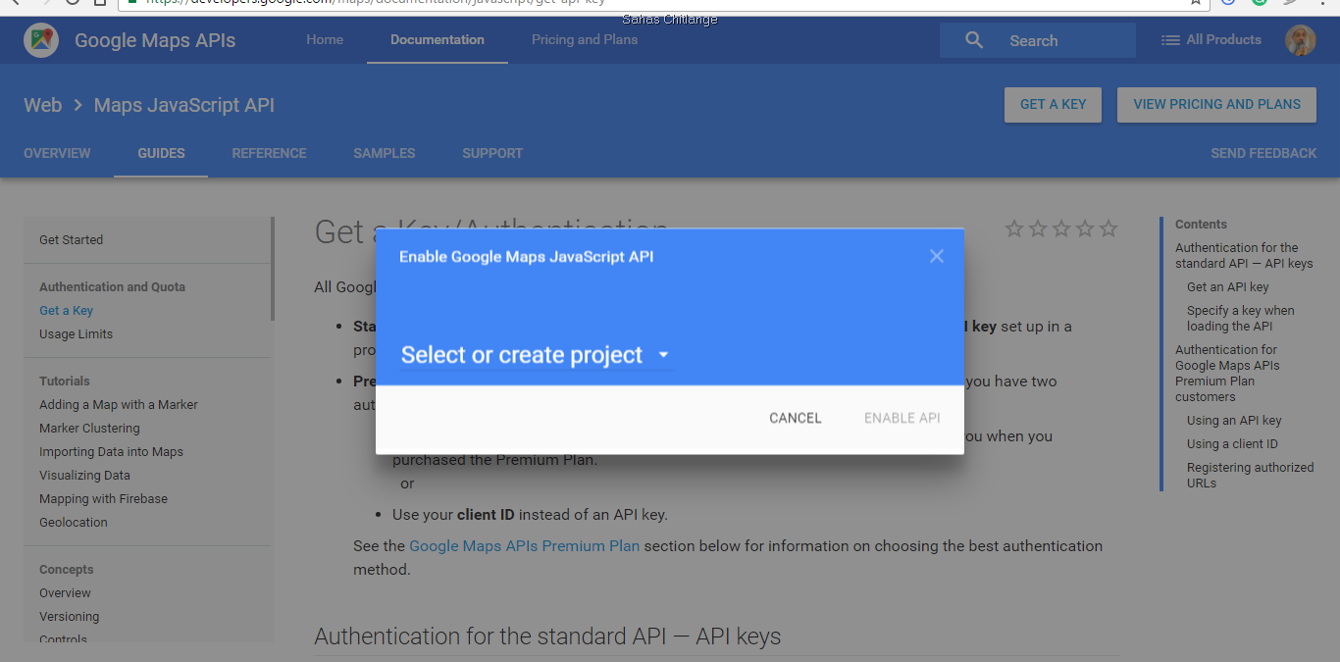The image size is (1340, 662).
Task: Switch to the OVERVIEW tab
Action: pos(57,154)
